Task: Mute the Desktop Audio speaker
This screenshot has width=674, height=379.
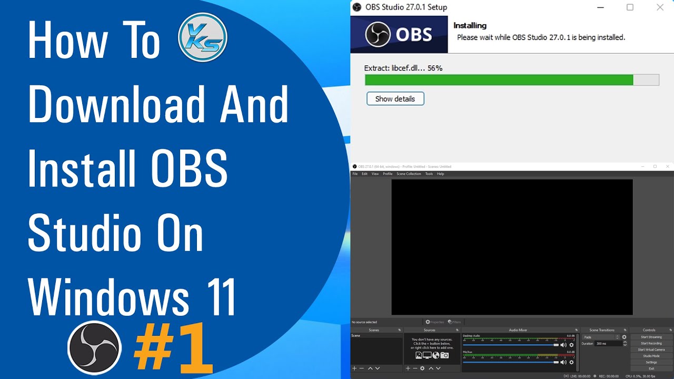Action: pos(563,345)
